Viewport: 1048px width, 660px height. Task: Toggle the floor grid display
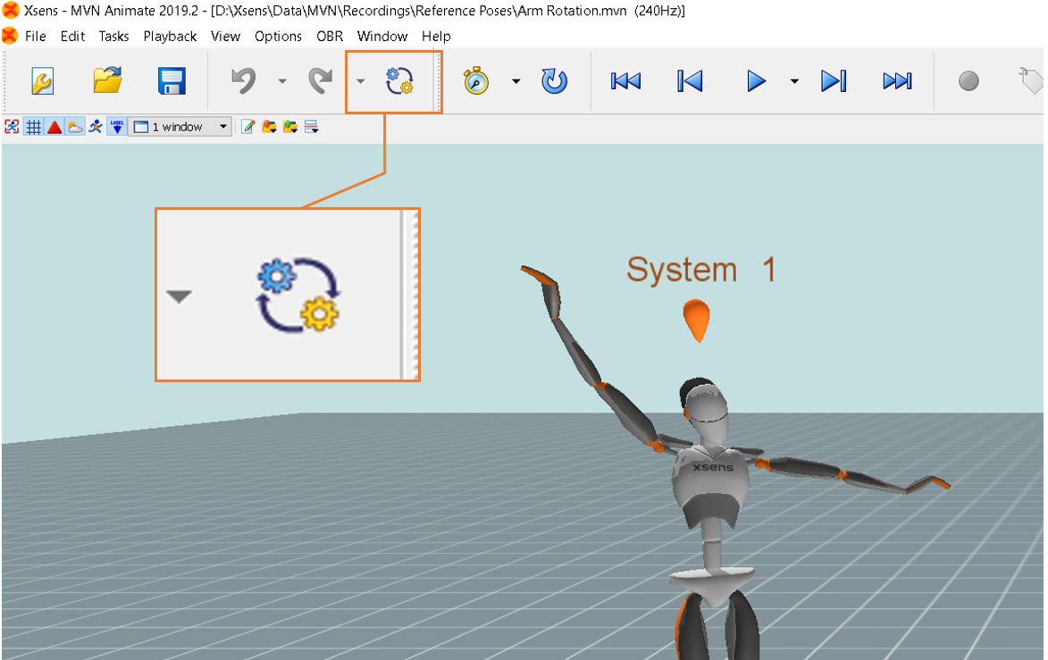[x=33, y=126]
